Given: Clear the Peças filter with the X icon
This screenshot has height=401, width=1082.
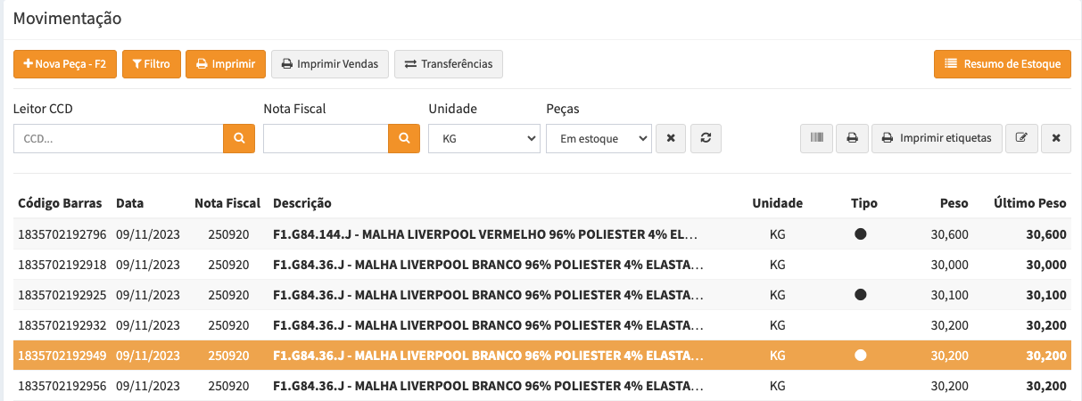Looking at the screenshot, I should [x=671, y=138].
